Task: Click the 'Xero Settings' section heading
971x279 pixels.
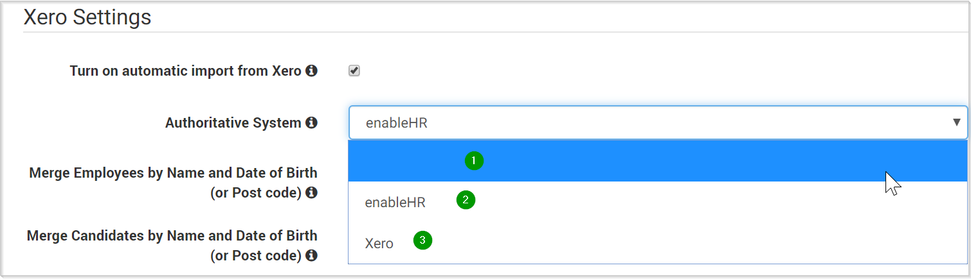Action: click(x=87, y=17)
